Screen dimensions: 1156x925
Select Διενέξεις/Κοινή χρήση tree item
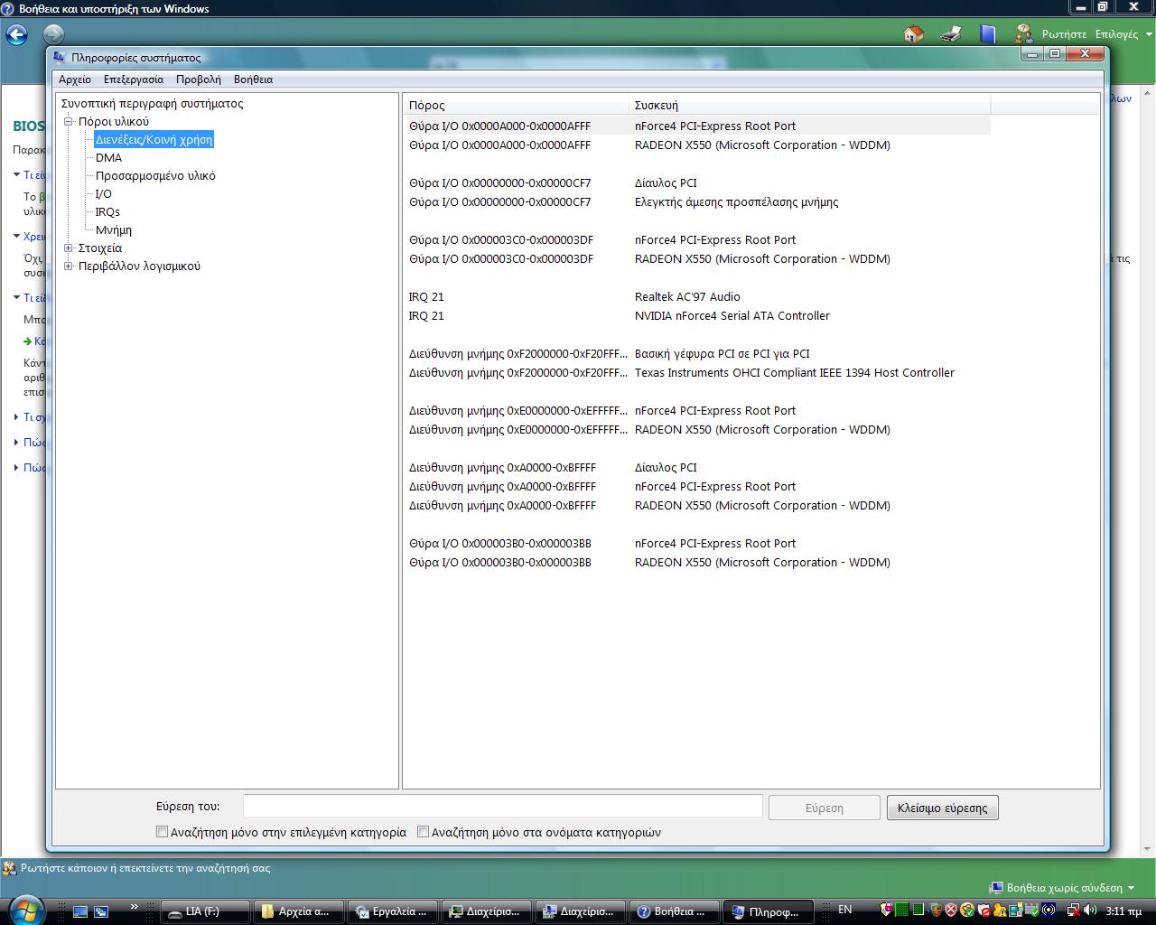click(x=154, y=139)
